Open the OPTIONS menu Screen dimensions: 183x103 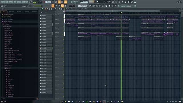coord(19,2)
